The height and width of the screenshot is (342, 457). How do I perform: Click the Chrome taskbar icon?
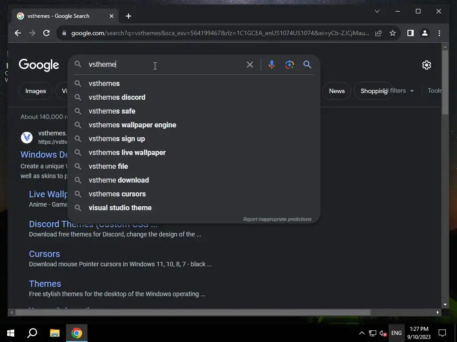(77, 333)
